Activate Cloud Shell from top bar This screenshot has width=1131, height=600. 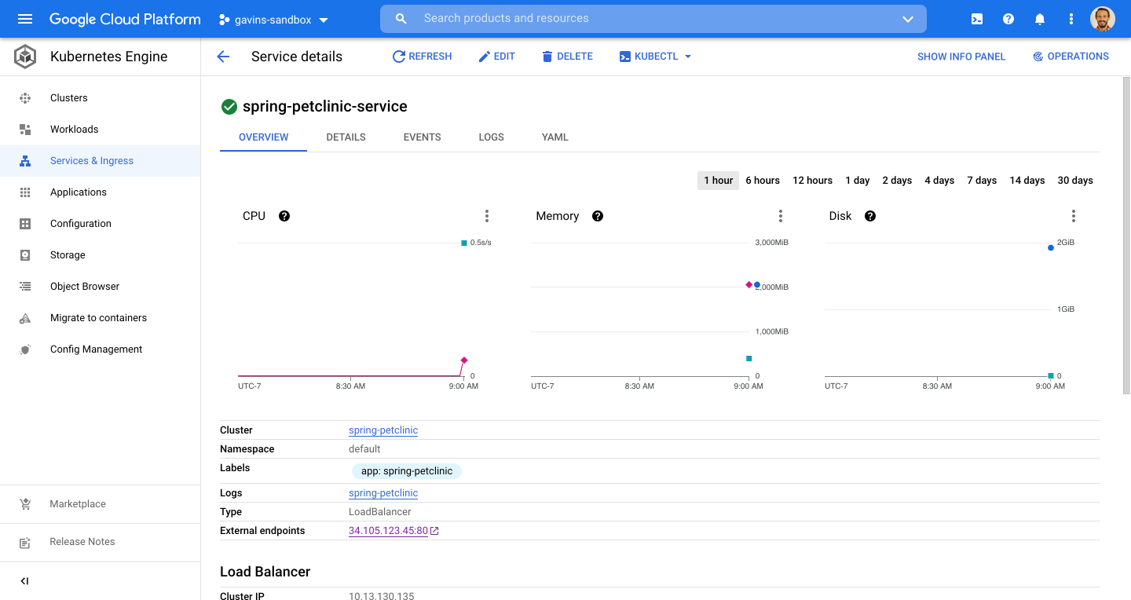point(977,19)
